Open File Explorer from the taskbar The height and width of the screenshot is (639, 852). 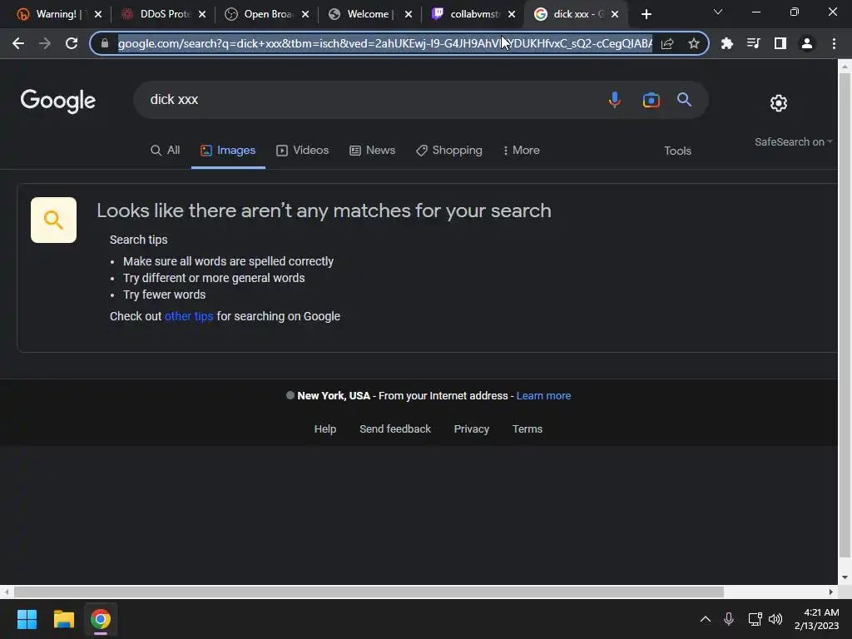pyautogui.click(x=63, y=619)
